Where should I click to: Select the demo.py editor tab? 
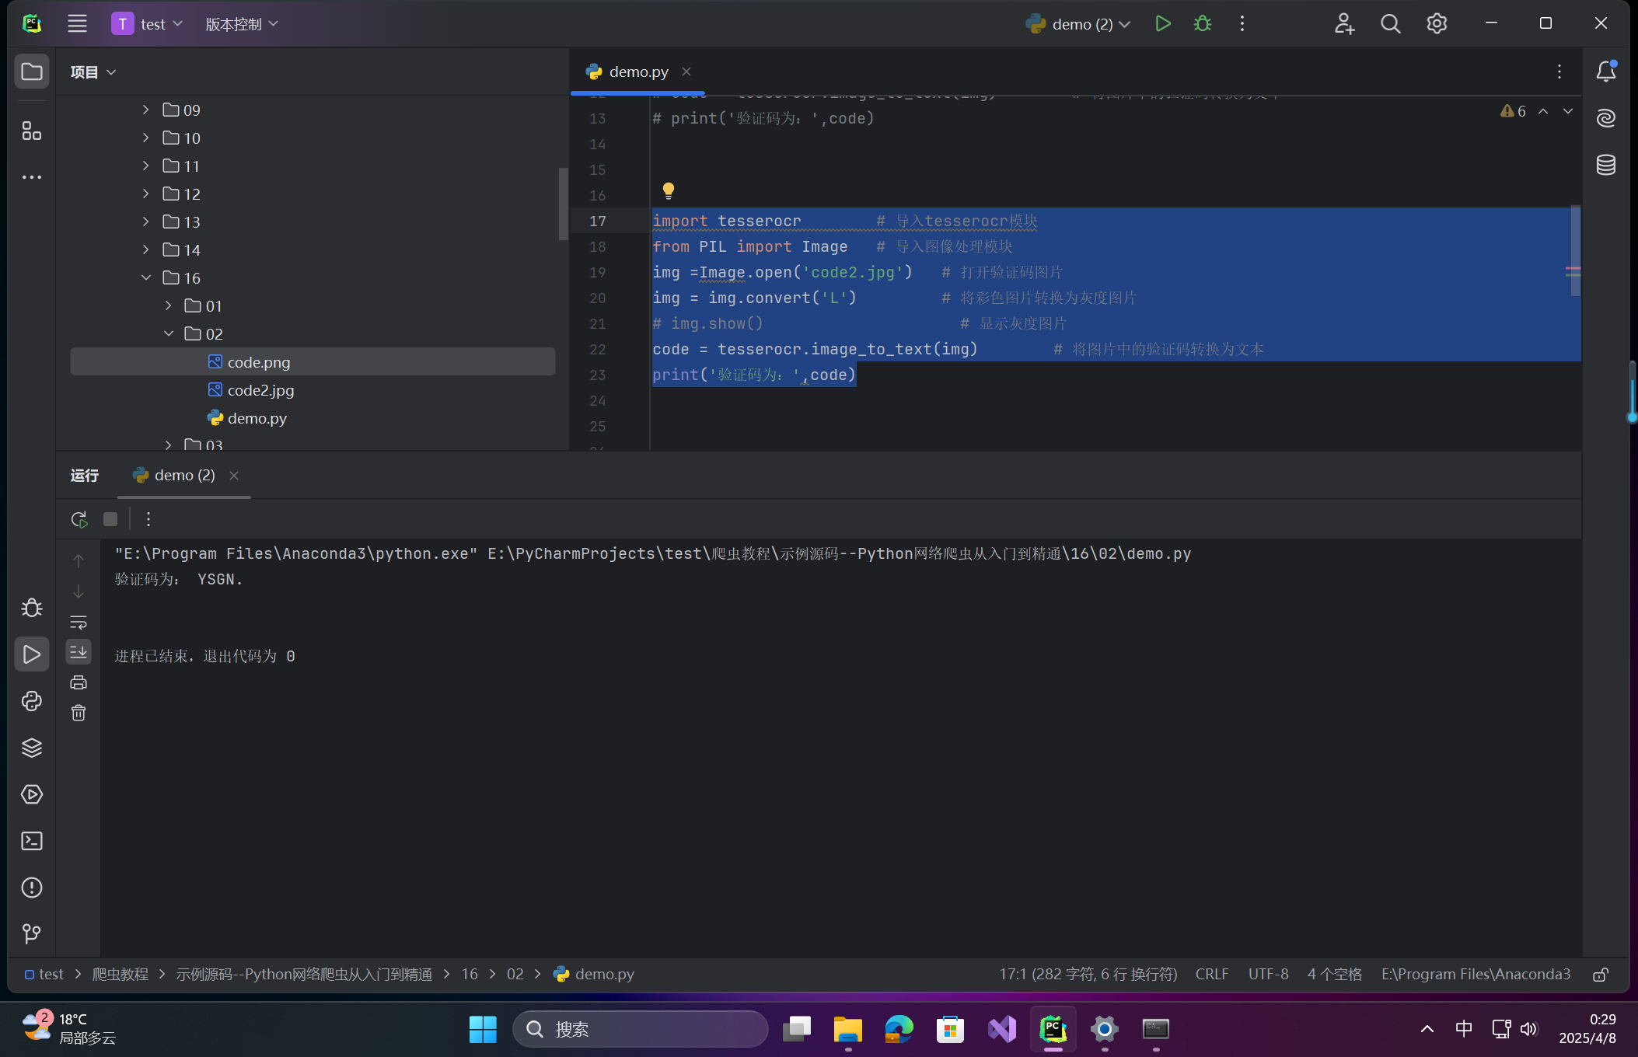pyautogui.click(x=637, y=72)
